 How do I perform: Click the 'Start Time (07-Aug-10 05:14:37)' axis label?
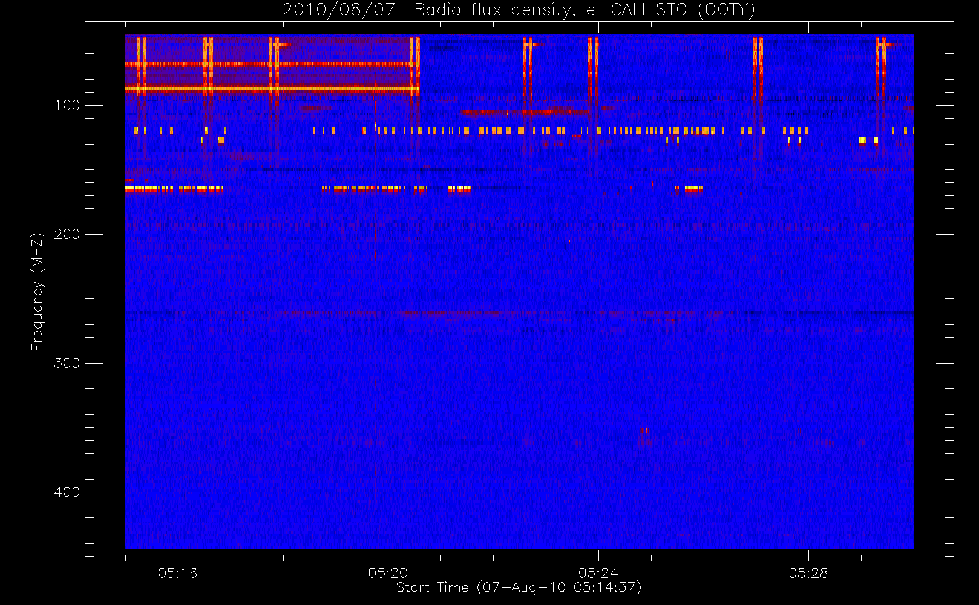coord(519,587)
